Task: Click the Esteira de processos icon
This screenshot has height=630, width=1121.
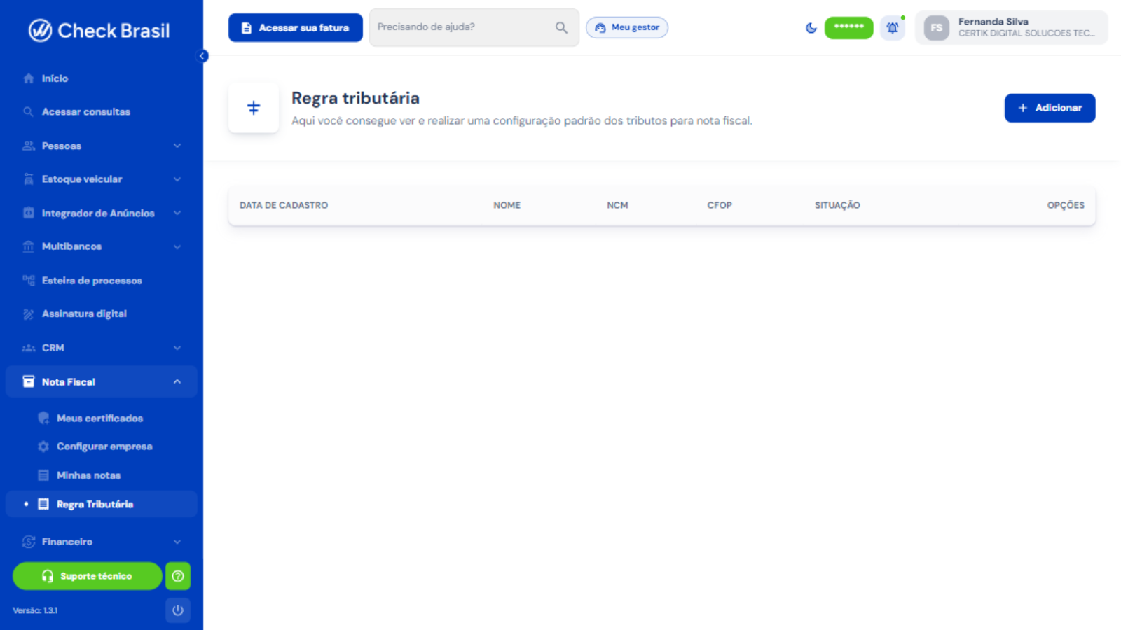Action: click(29, 281)
